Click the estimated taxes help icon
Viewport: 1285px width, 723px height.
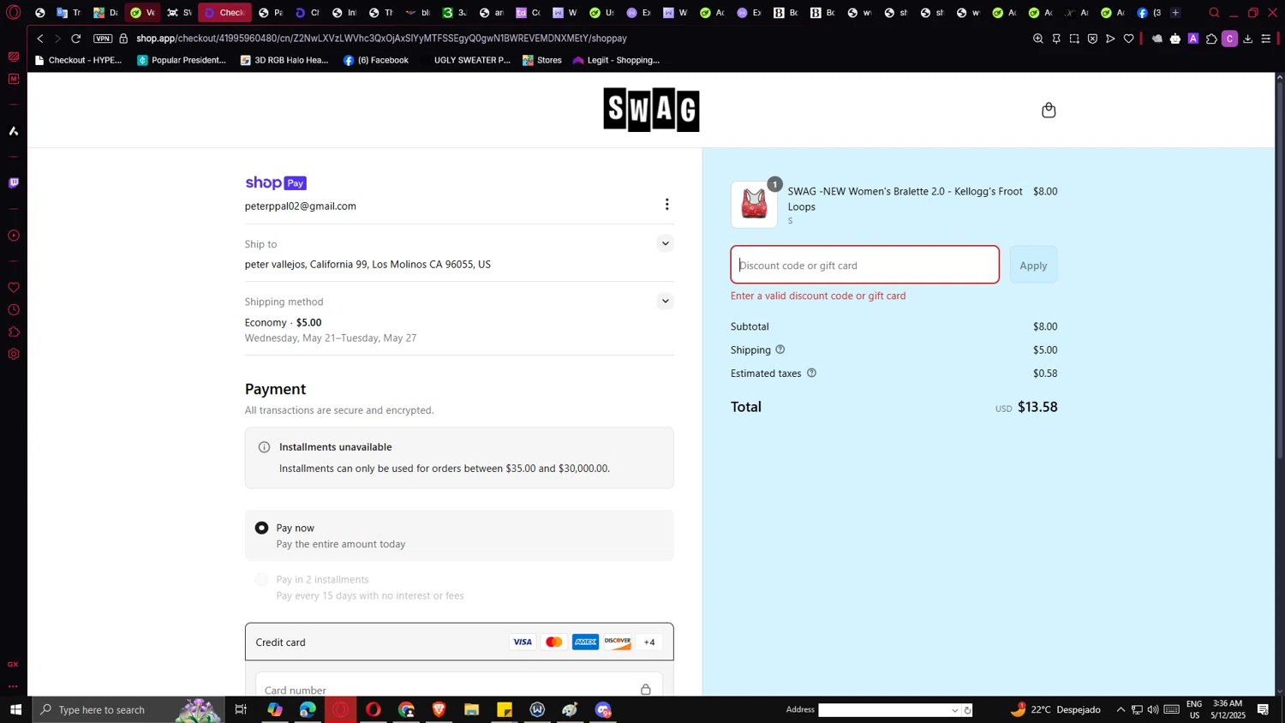point(811,373)
